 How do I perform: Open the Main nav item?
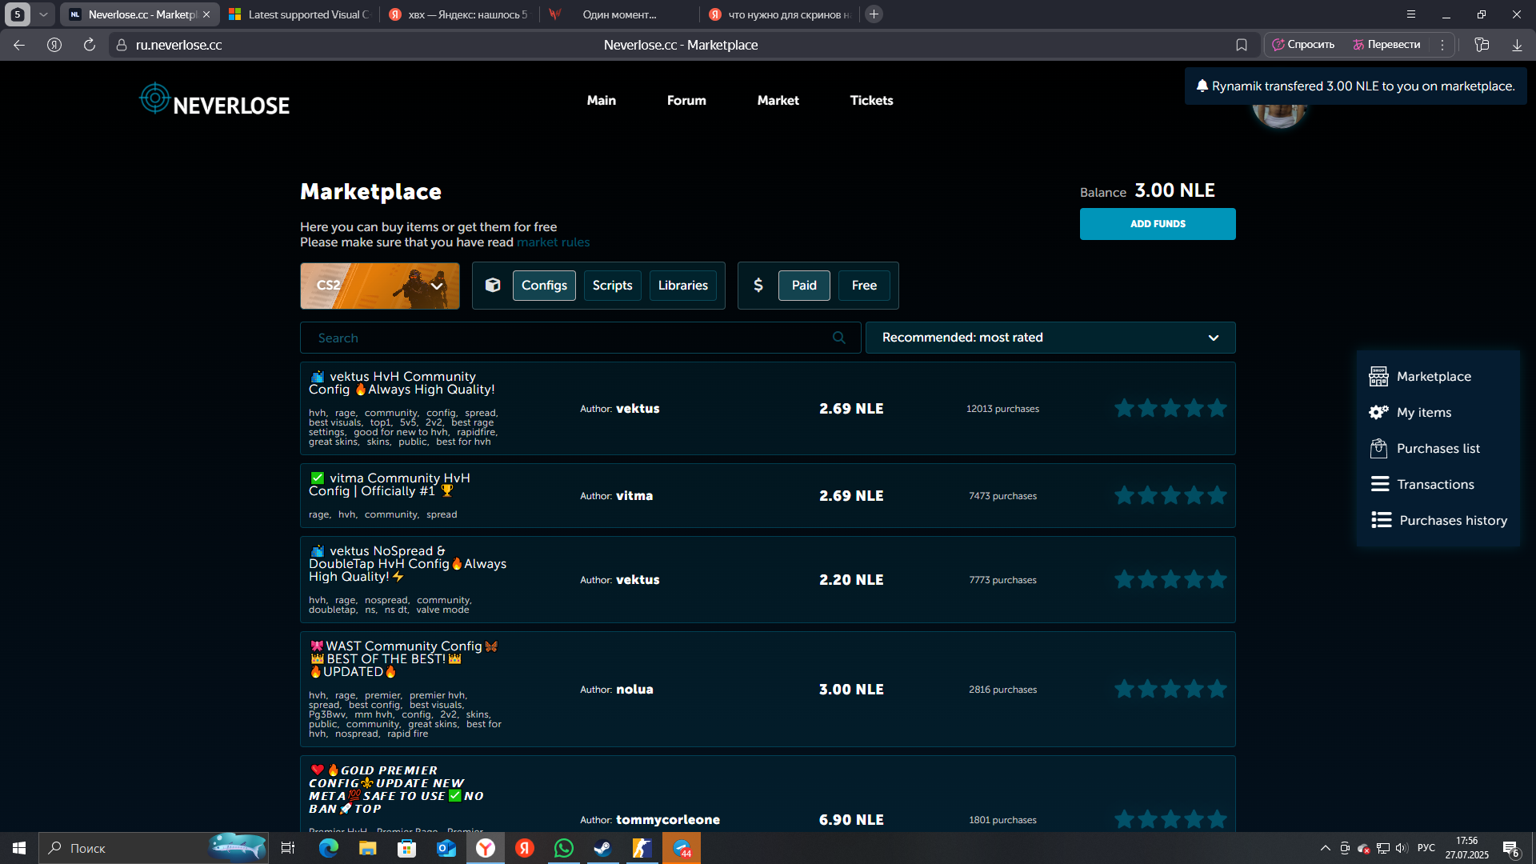[x=602, y=100]
